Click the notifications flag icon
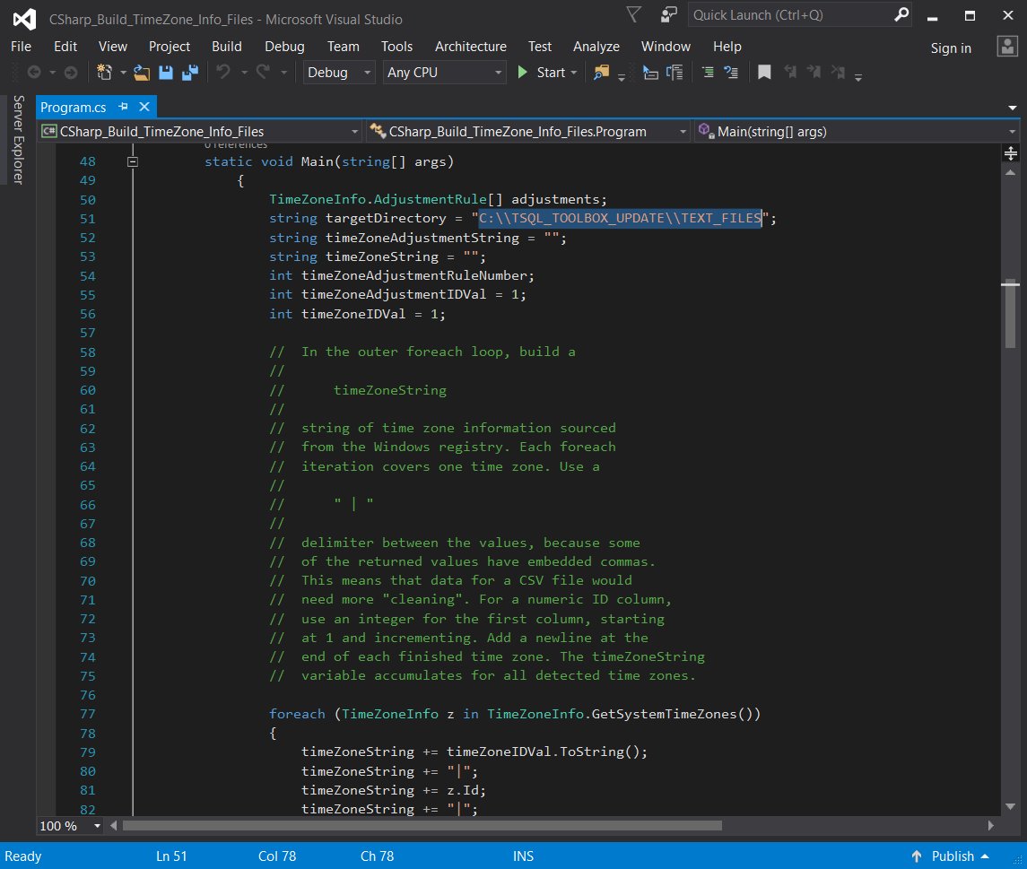Viewport: 1027px width, 869px height. [x=633, y=15]
